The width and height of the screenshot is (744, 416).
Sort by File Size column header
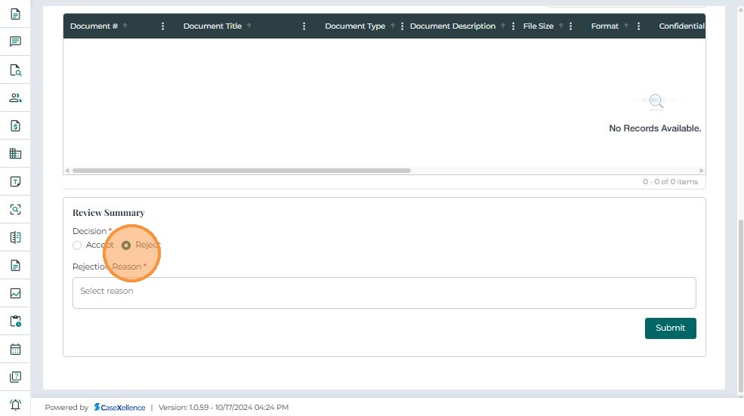coord(538,26)
